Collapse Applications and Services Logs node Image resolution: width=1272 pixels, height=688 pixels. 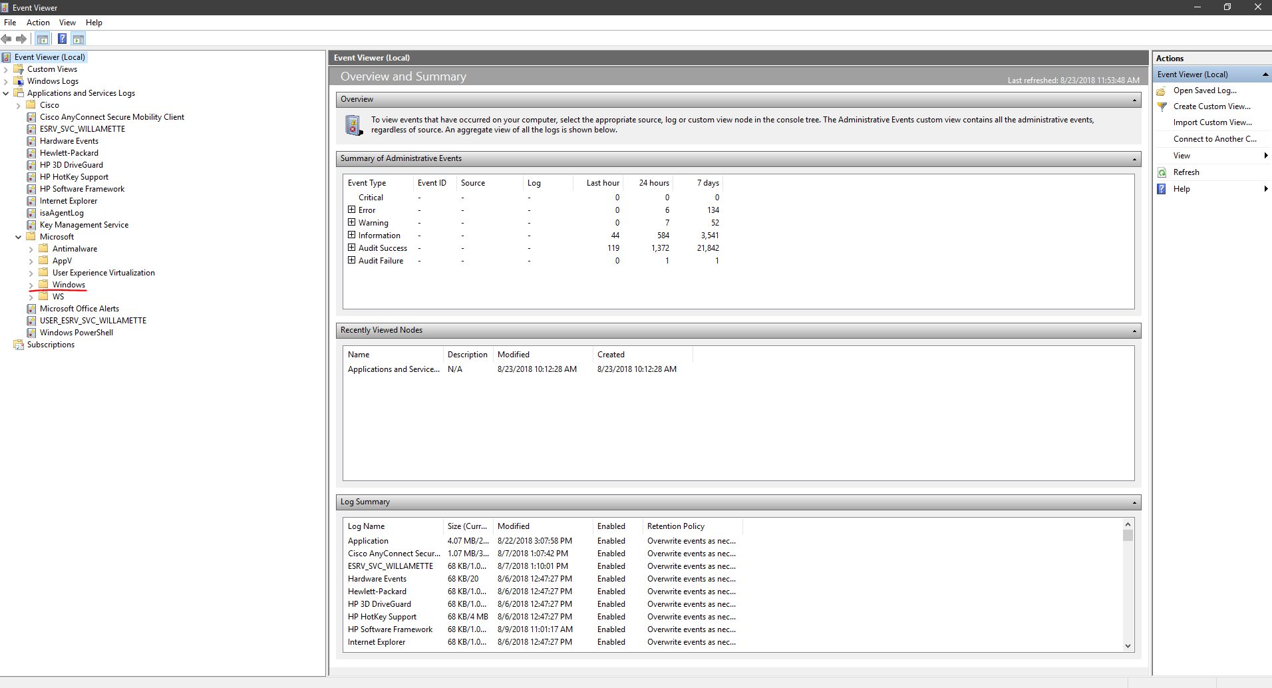pos(6,94)
